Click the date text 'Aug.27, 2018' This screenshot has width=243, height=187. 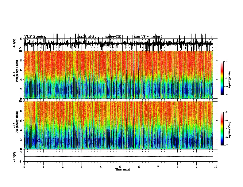[x=86, y=37]
